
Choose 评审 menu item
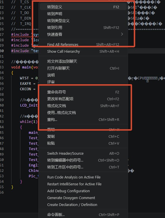click(x=83, y=82)
